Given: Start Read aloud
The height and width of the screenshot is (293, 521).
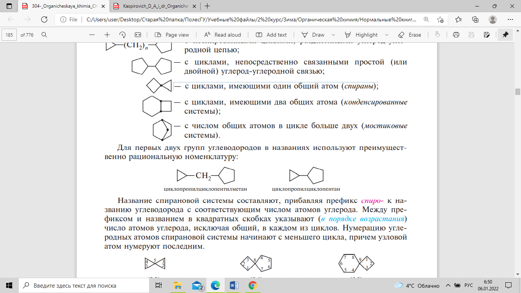Looking at the screenshot, I should coord(223,35).
